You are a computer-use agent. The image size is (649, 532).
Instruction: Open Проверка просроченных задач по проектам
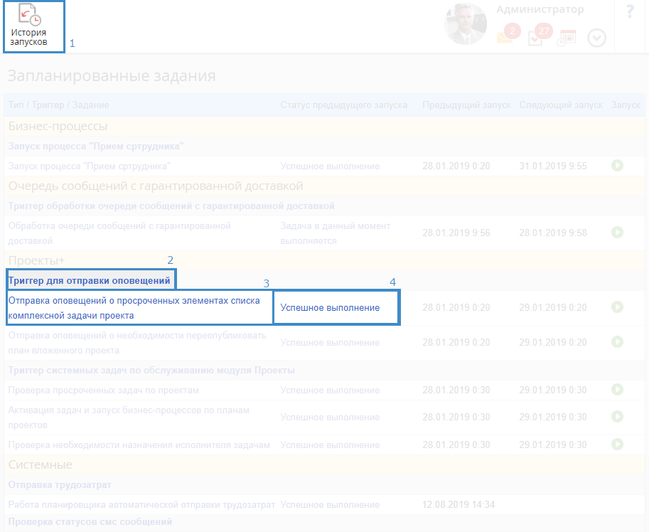pyautogui.click(x=104, y=390)
